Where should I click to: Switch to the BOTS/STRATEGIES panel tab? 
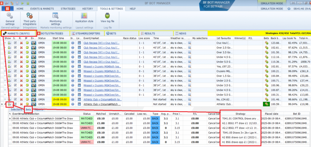pos(53,33)
